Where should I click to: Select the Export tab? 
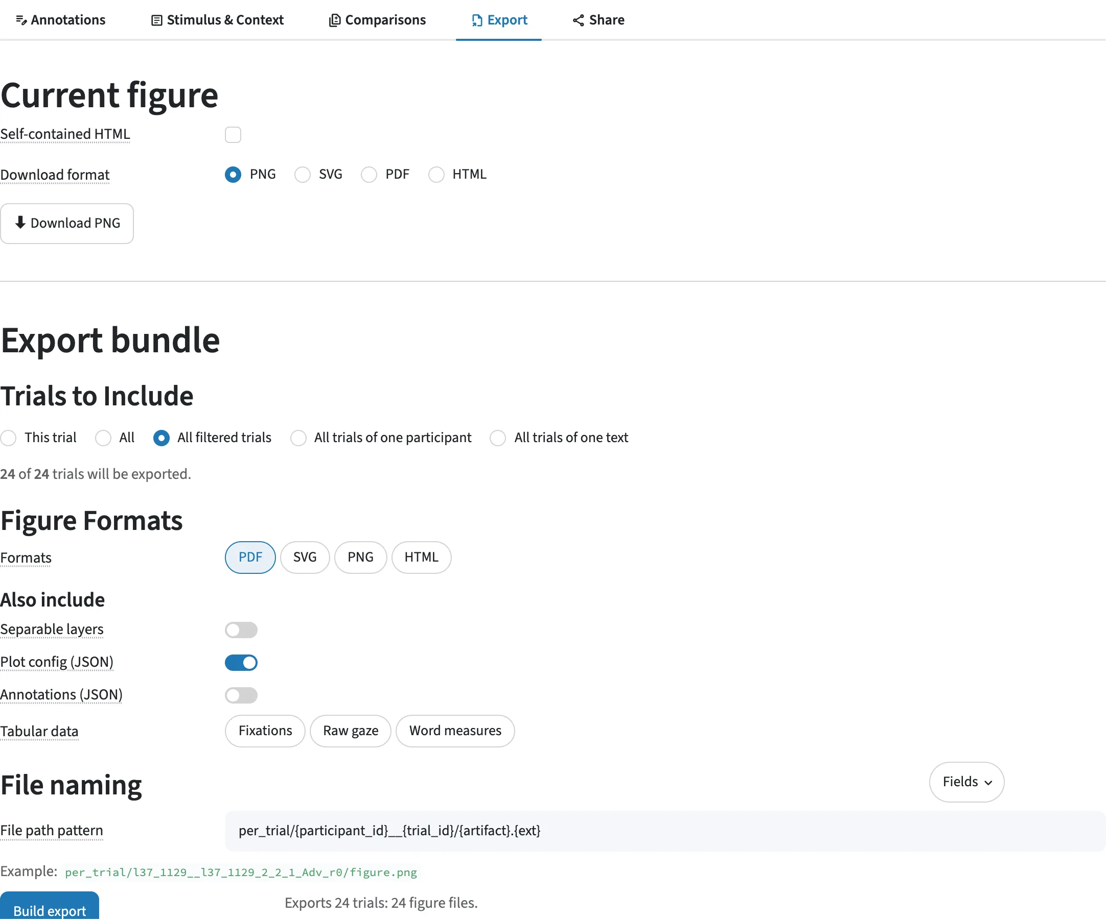point(499,20)
